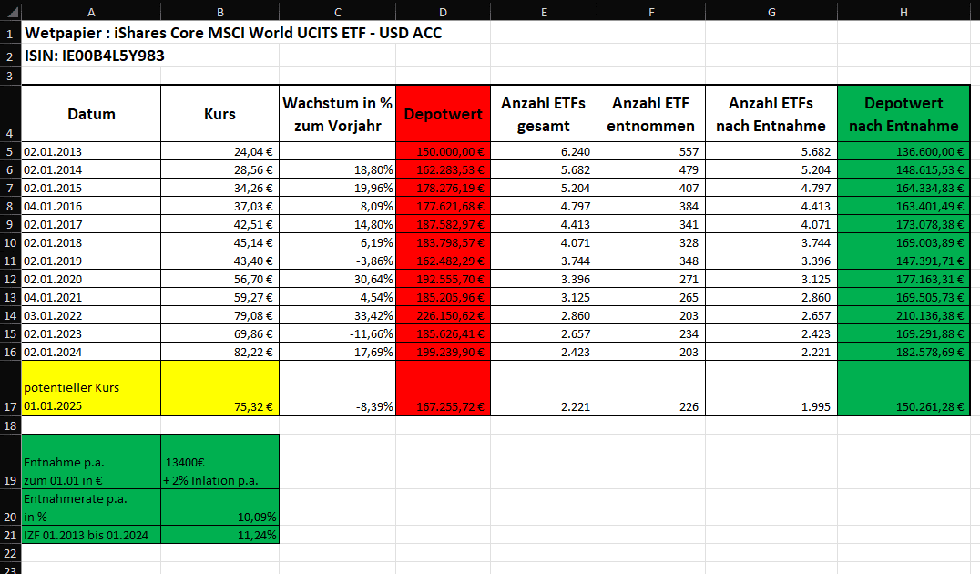Screen dimensions: 980x574
Task: Select date cell 04.01.2016
Action: [x=91, y=206]
